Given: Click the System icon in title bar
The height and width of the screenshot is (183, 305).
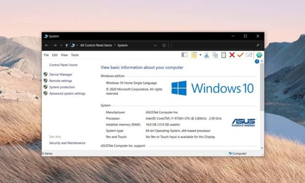Looking at the screenshot, I should tap(46, 36).
